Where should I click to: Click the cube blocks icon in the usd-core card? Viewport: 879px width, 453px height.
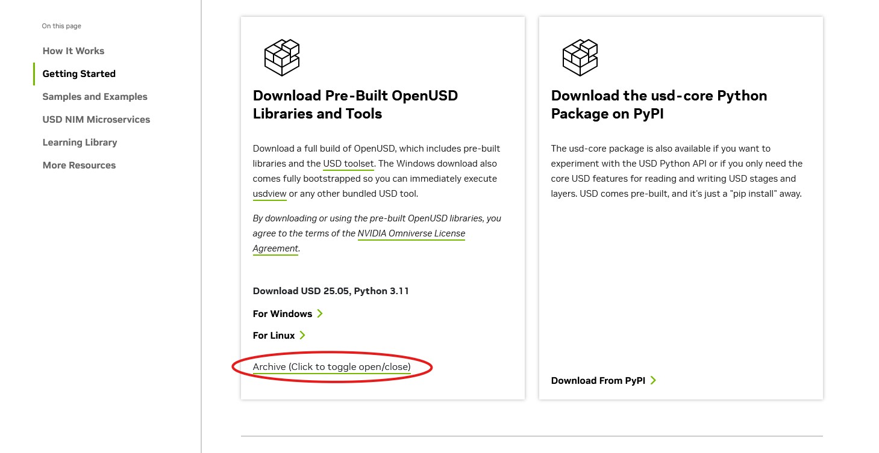[x=580, y=58]
